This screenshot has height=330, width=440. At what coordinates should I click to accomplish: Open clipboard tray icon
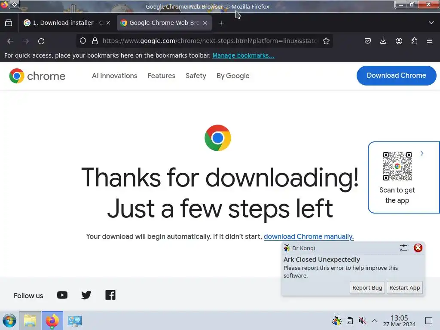pyautogui.click(x=350, y=321)
